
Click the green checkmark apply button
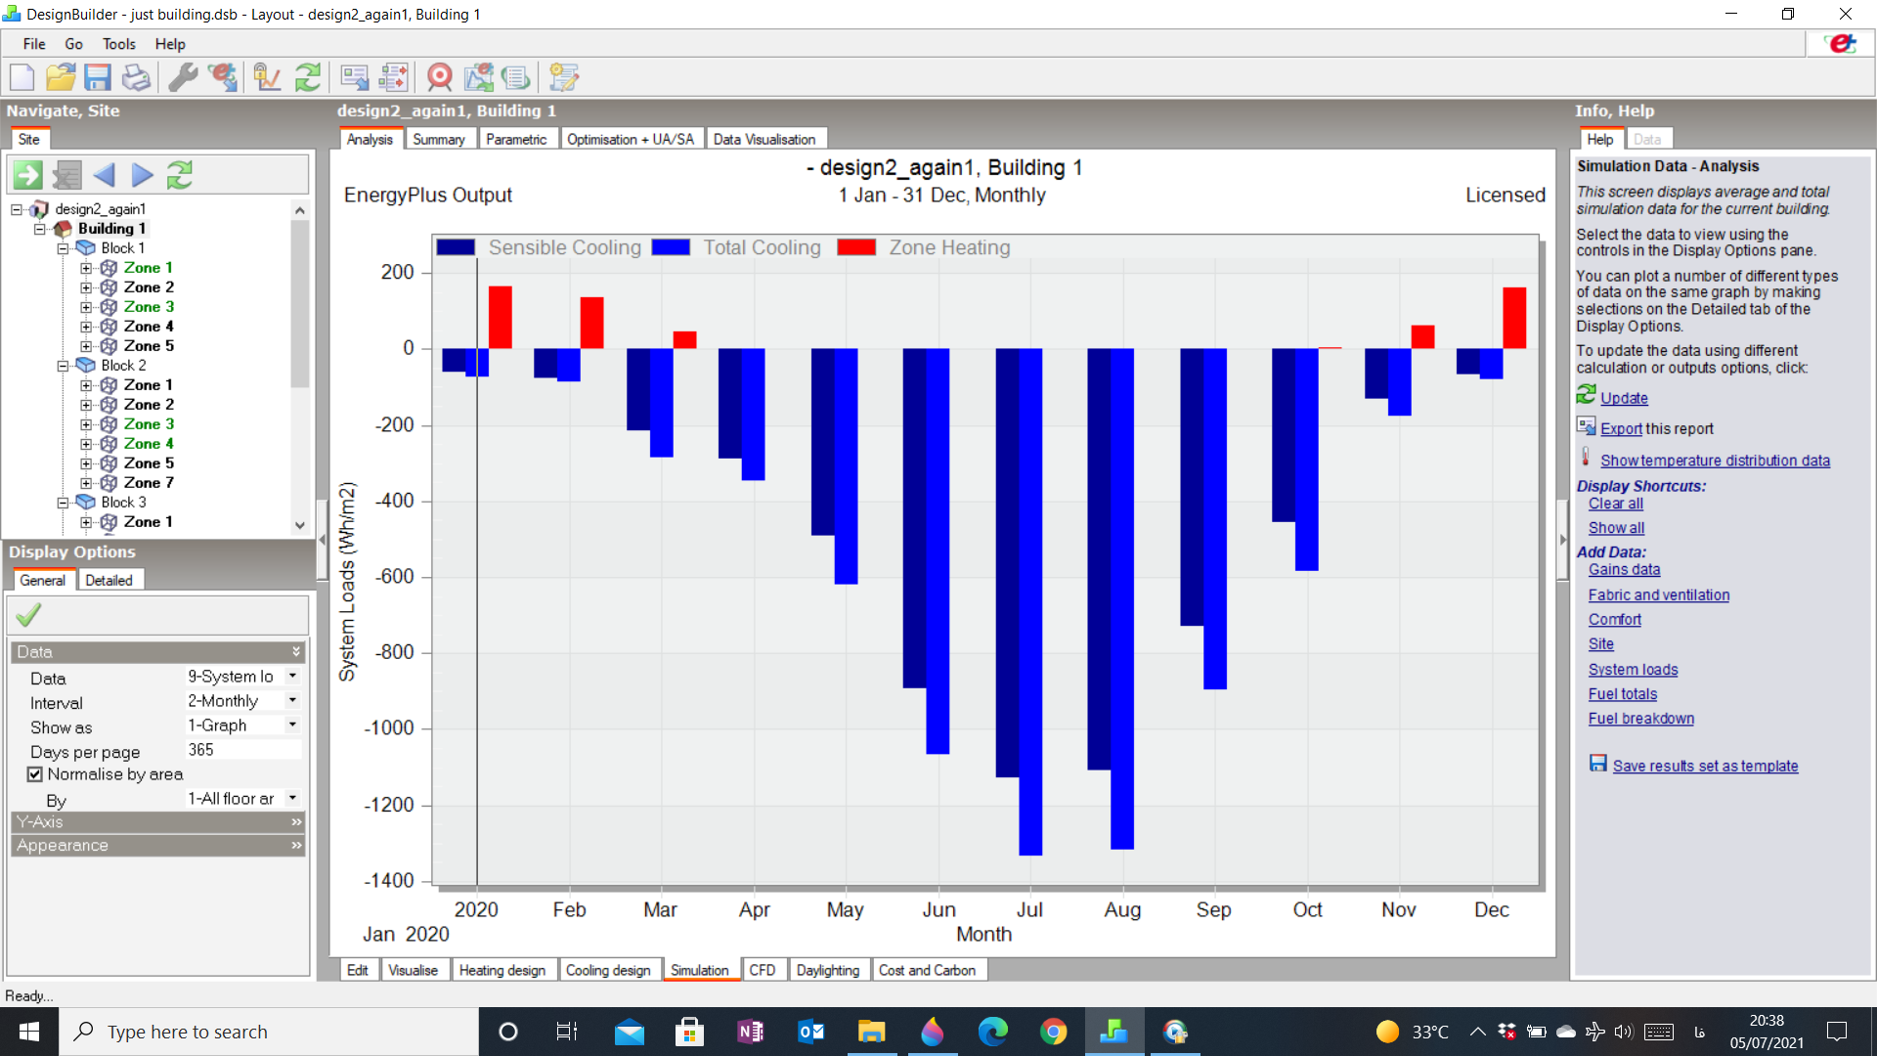tap(29, 615)
